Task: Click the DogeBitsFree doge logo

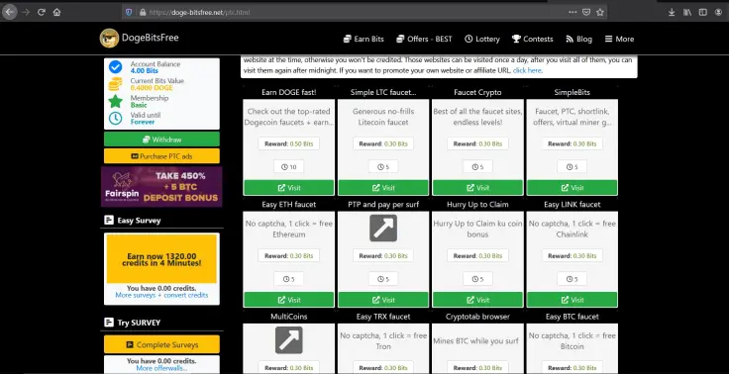Action: point(109,39)
